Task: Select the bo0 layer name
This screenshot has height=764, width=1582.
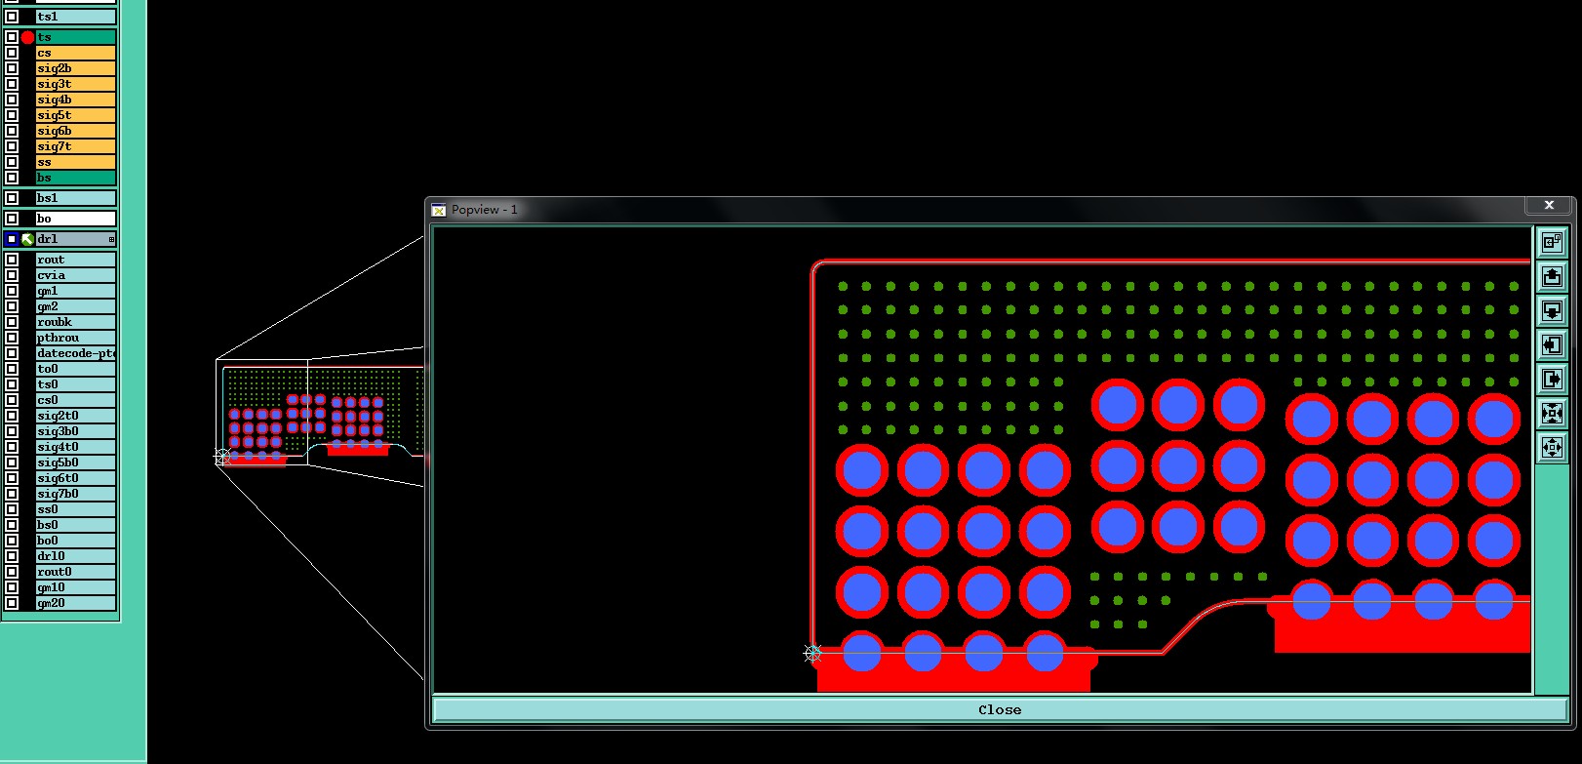Action: (76, 541)
